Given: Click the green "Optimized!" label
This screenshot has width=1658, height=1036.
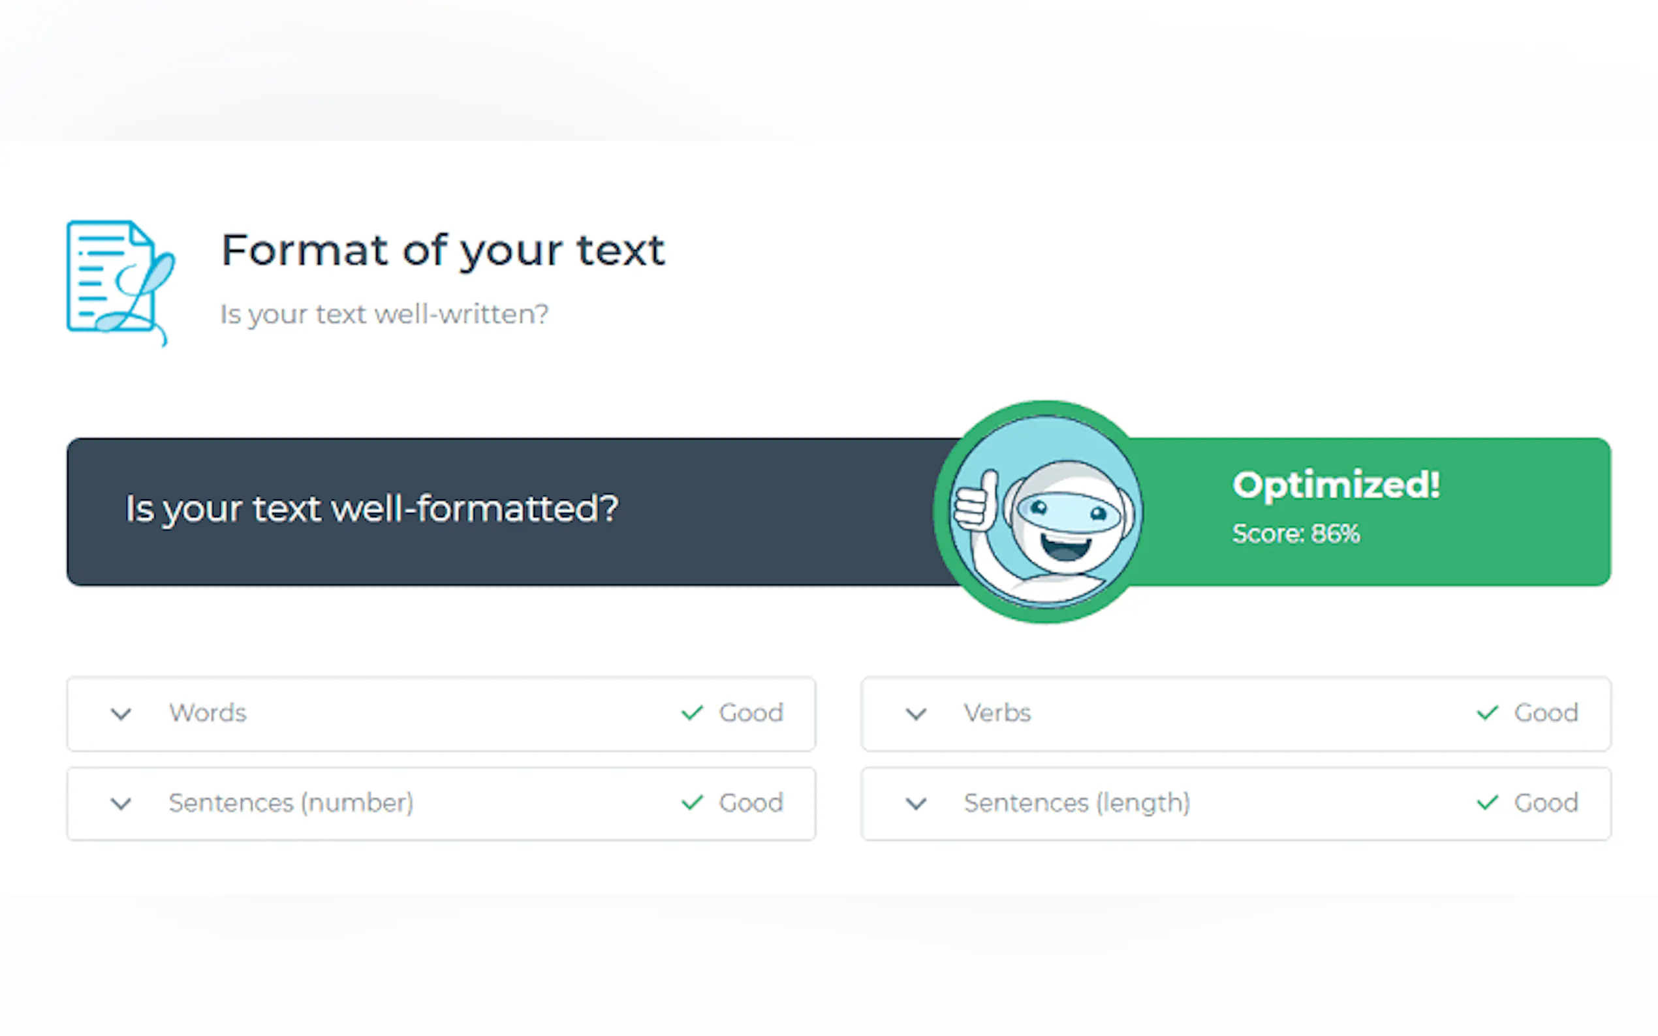Looking at the screenshot, I should tap(1336, 485).
